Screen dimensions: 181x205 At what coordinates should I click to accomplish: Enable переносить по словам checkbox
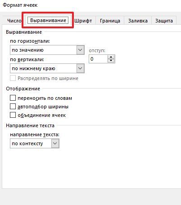coord(13,98)
